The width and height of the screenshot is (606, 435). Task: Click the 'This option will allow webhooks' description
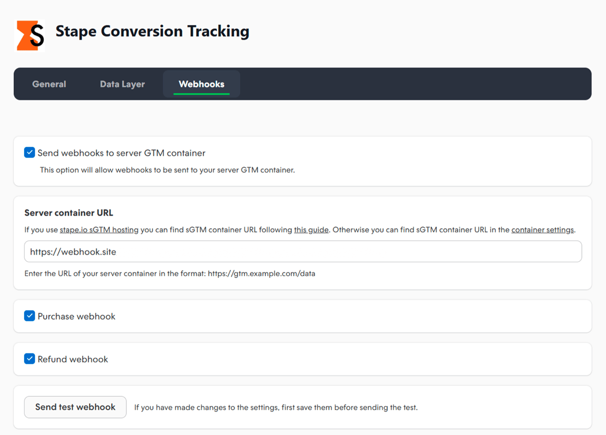[167, 170]
